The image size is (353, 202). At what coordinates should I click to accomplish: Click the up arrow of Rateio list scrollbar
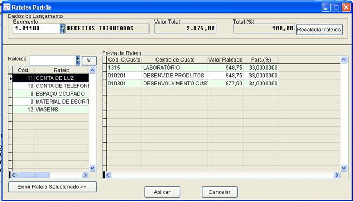pos(92,70)
